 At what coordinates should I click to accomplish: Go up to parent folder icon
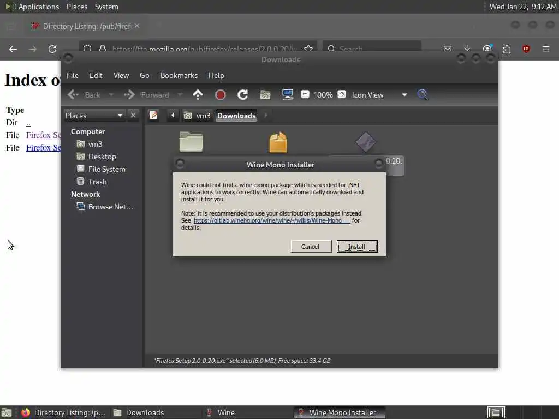(x=198, y=95)
